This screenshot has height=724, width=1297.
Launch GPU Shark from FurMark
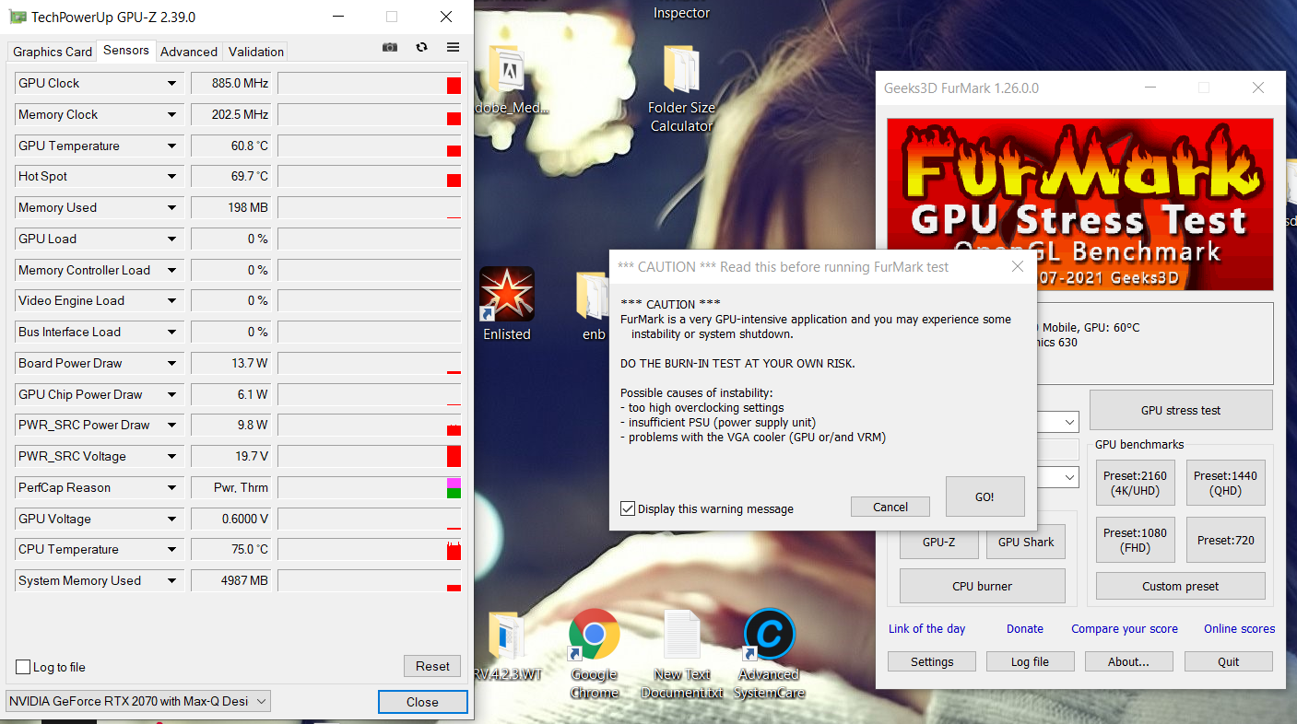(x=1026, y=543)
